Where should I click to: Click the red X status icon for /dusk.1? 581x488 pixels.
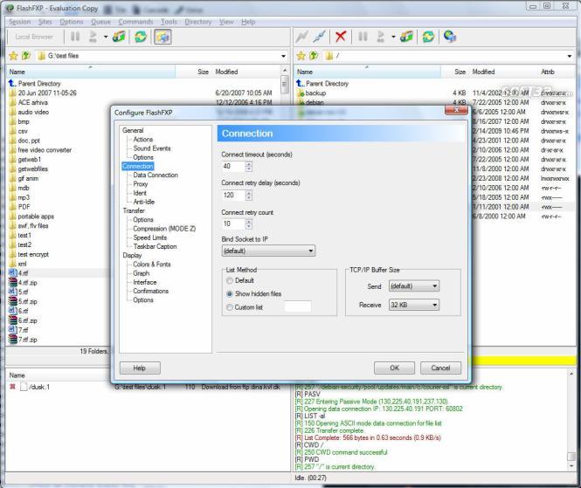pos(12,387)
